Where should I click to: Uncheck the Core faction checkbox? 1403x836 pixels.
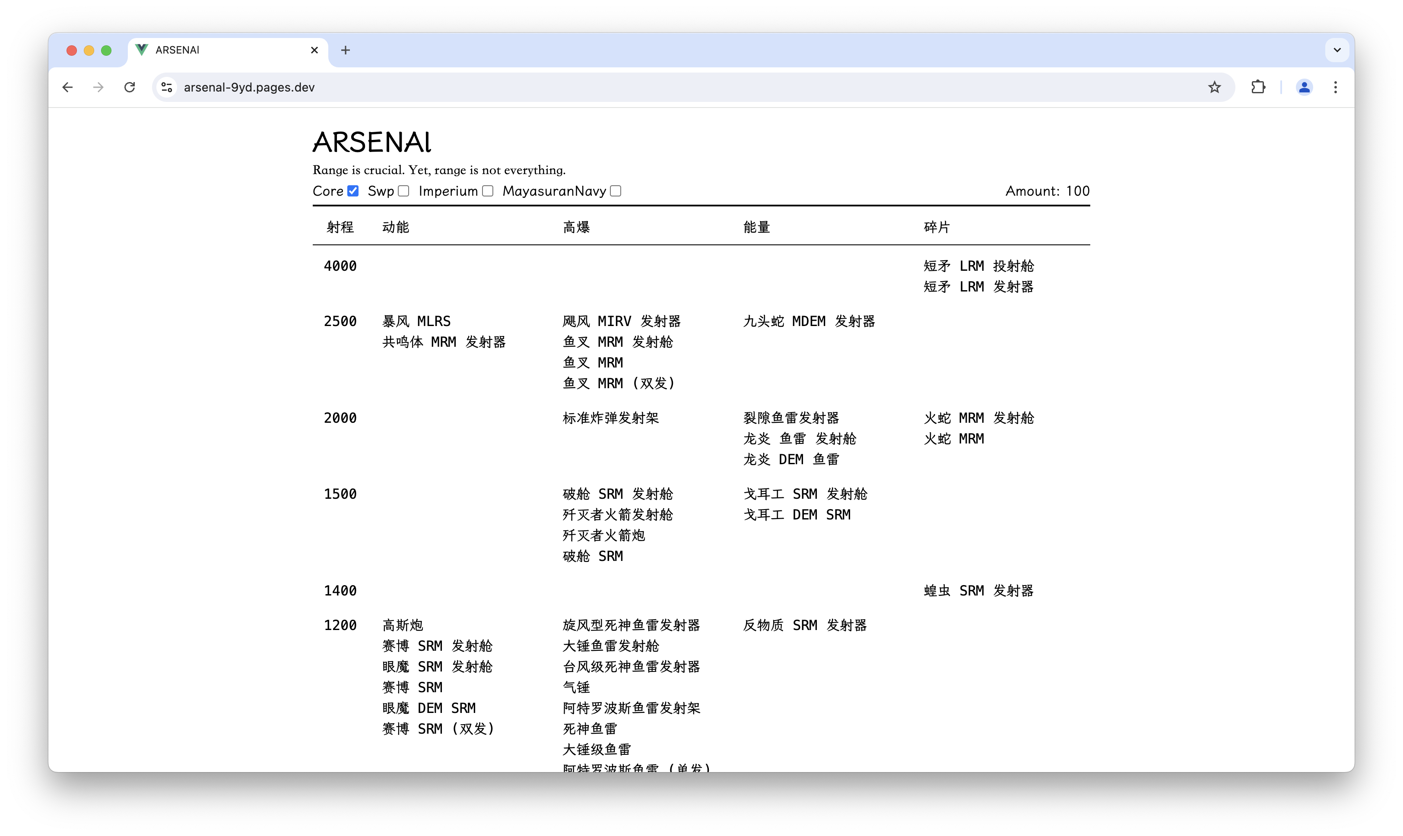[353, 191]
